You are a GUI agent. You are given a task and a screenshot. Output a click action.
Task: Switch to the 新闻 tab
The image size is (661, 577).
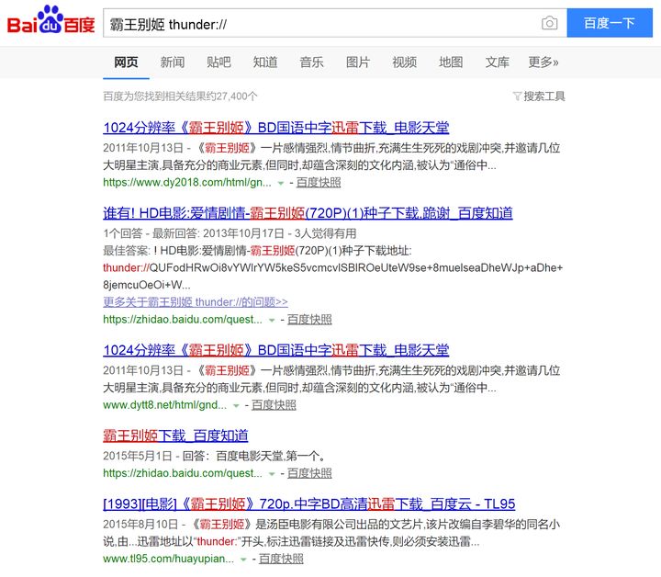pos(173,62)
